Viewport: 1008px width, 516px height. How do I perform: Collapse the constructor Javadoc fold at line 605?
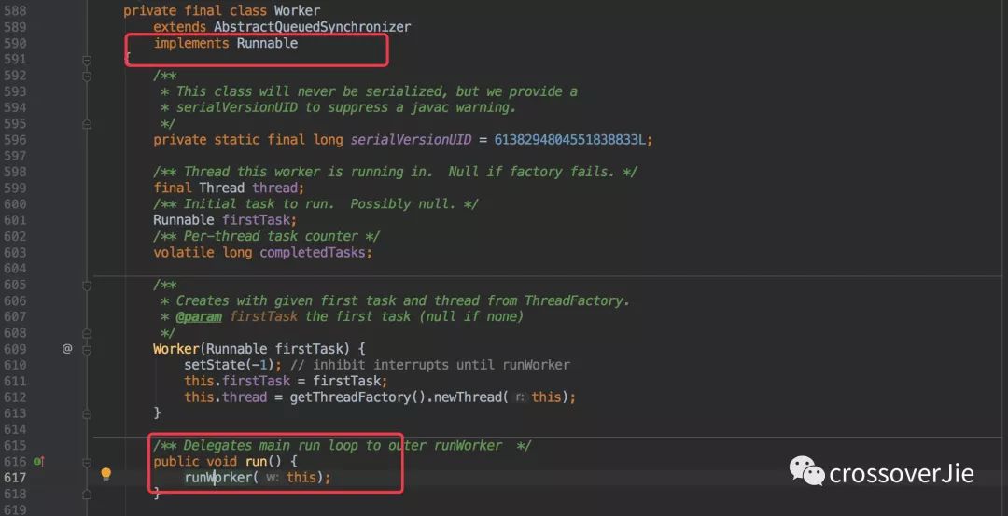point(87,286)
